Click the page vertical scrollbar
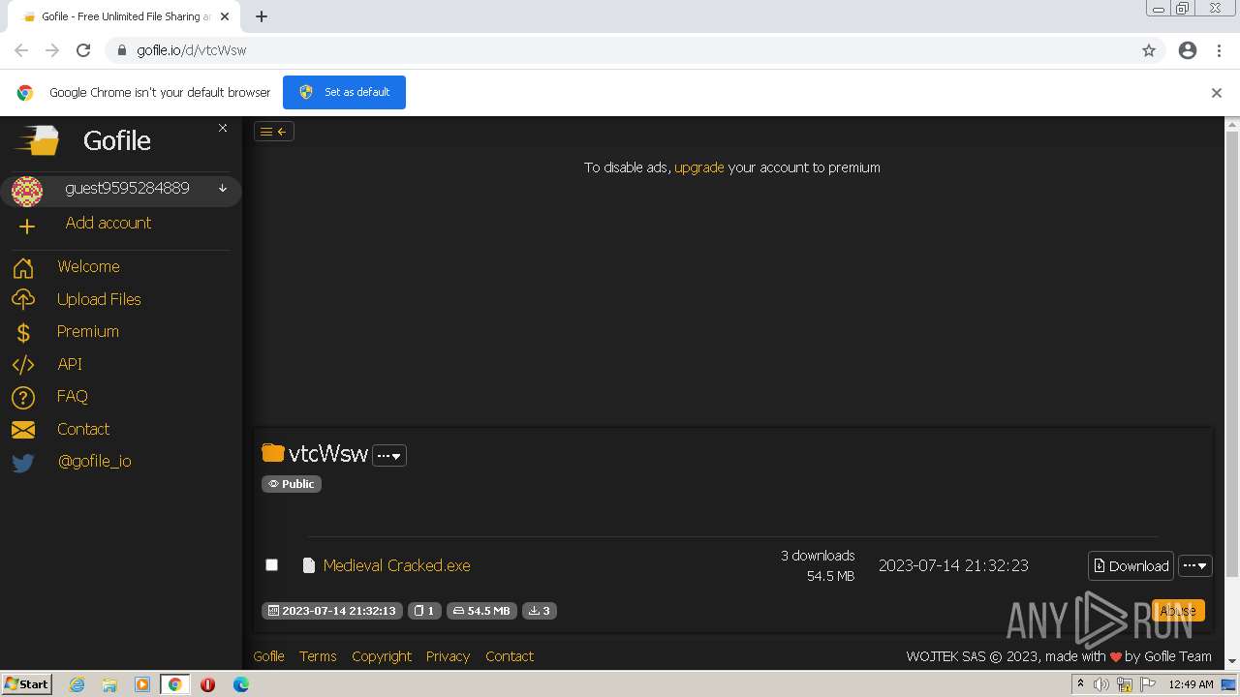This screenshot has width=1240, height=697. coord(1232,354)
